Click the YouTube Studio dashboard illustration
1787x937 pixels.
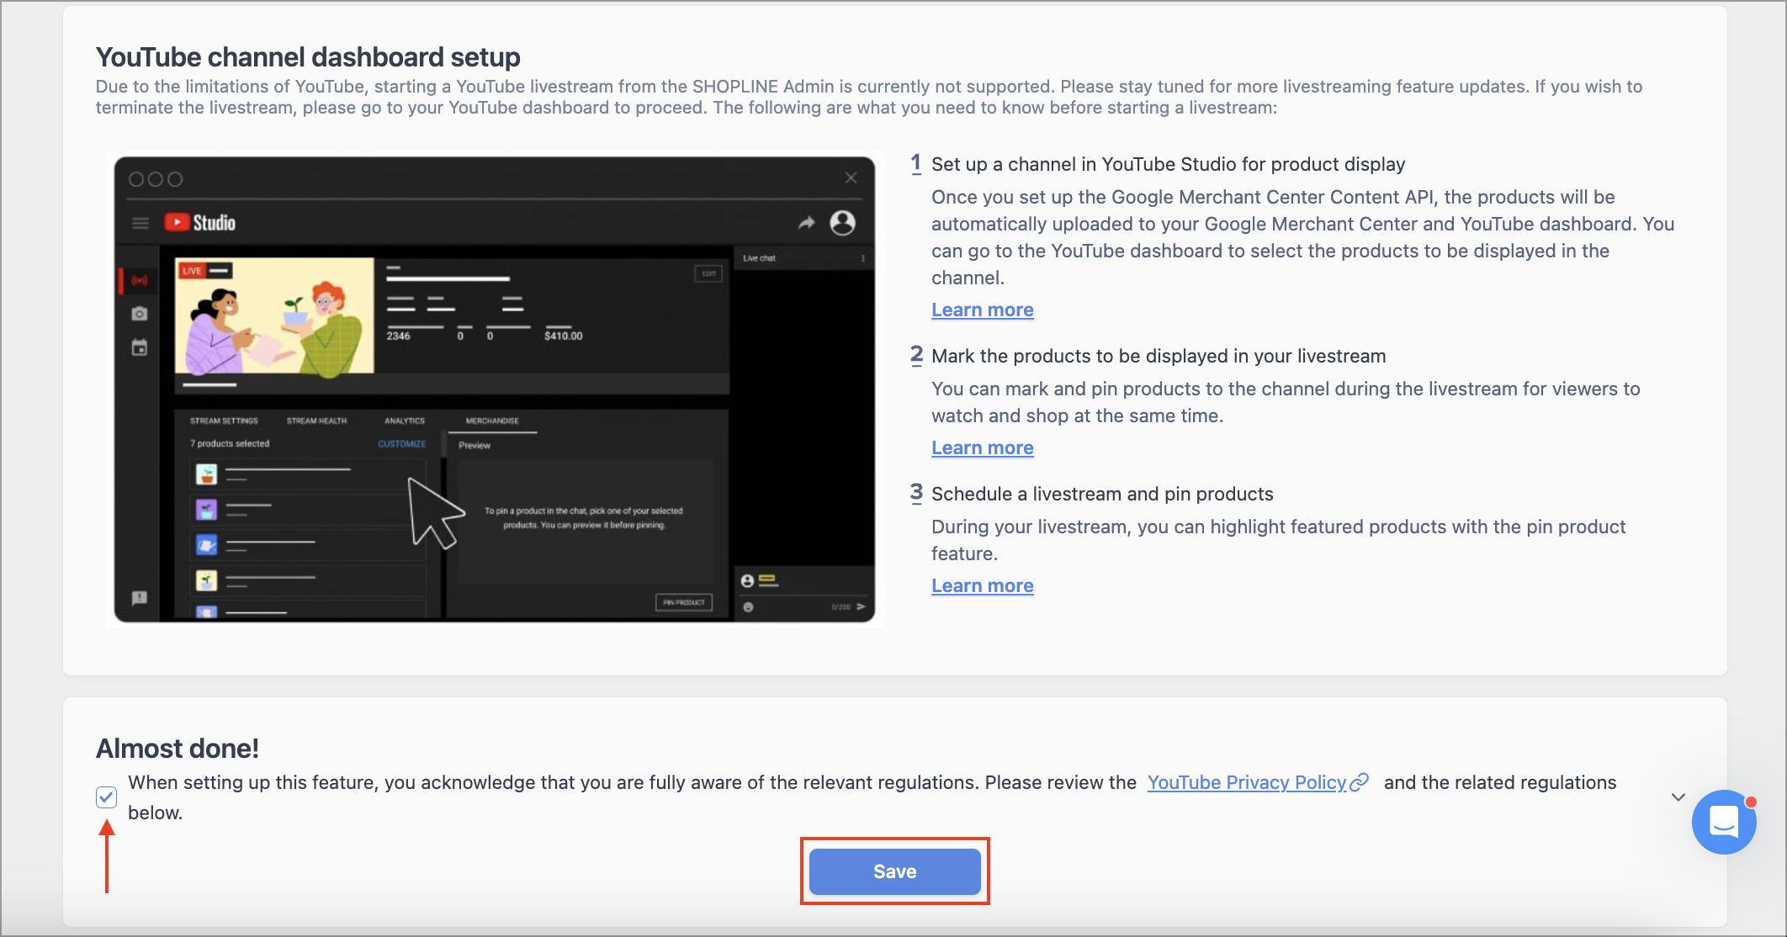tap(495, 389)
